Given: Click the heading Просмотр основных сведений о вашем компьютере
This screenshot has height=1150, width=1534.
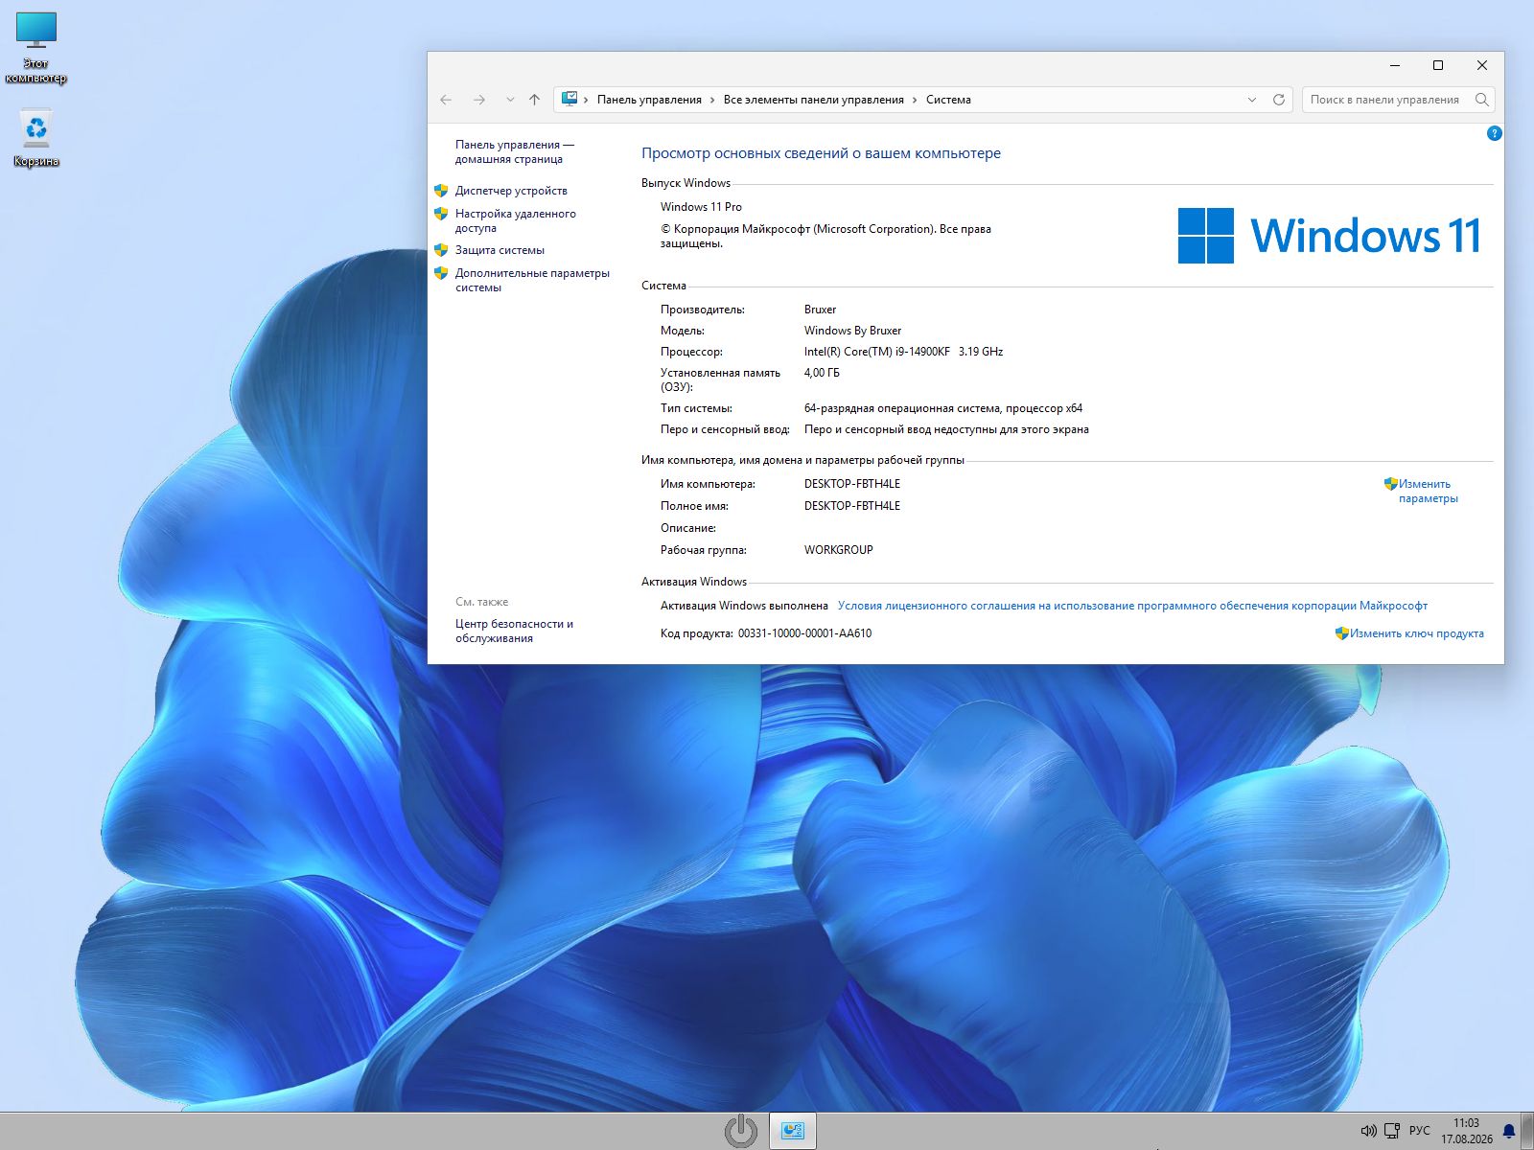Looking at the screenshot, I should point(821,153).
